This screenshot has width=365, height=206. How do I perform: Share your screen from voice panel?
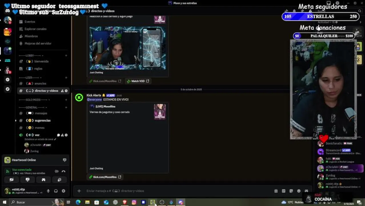[27, 180]
